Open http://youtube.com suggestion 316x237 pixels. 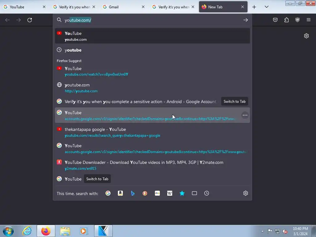tap(152, 88)
